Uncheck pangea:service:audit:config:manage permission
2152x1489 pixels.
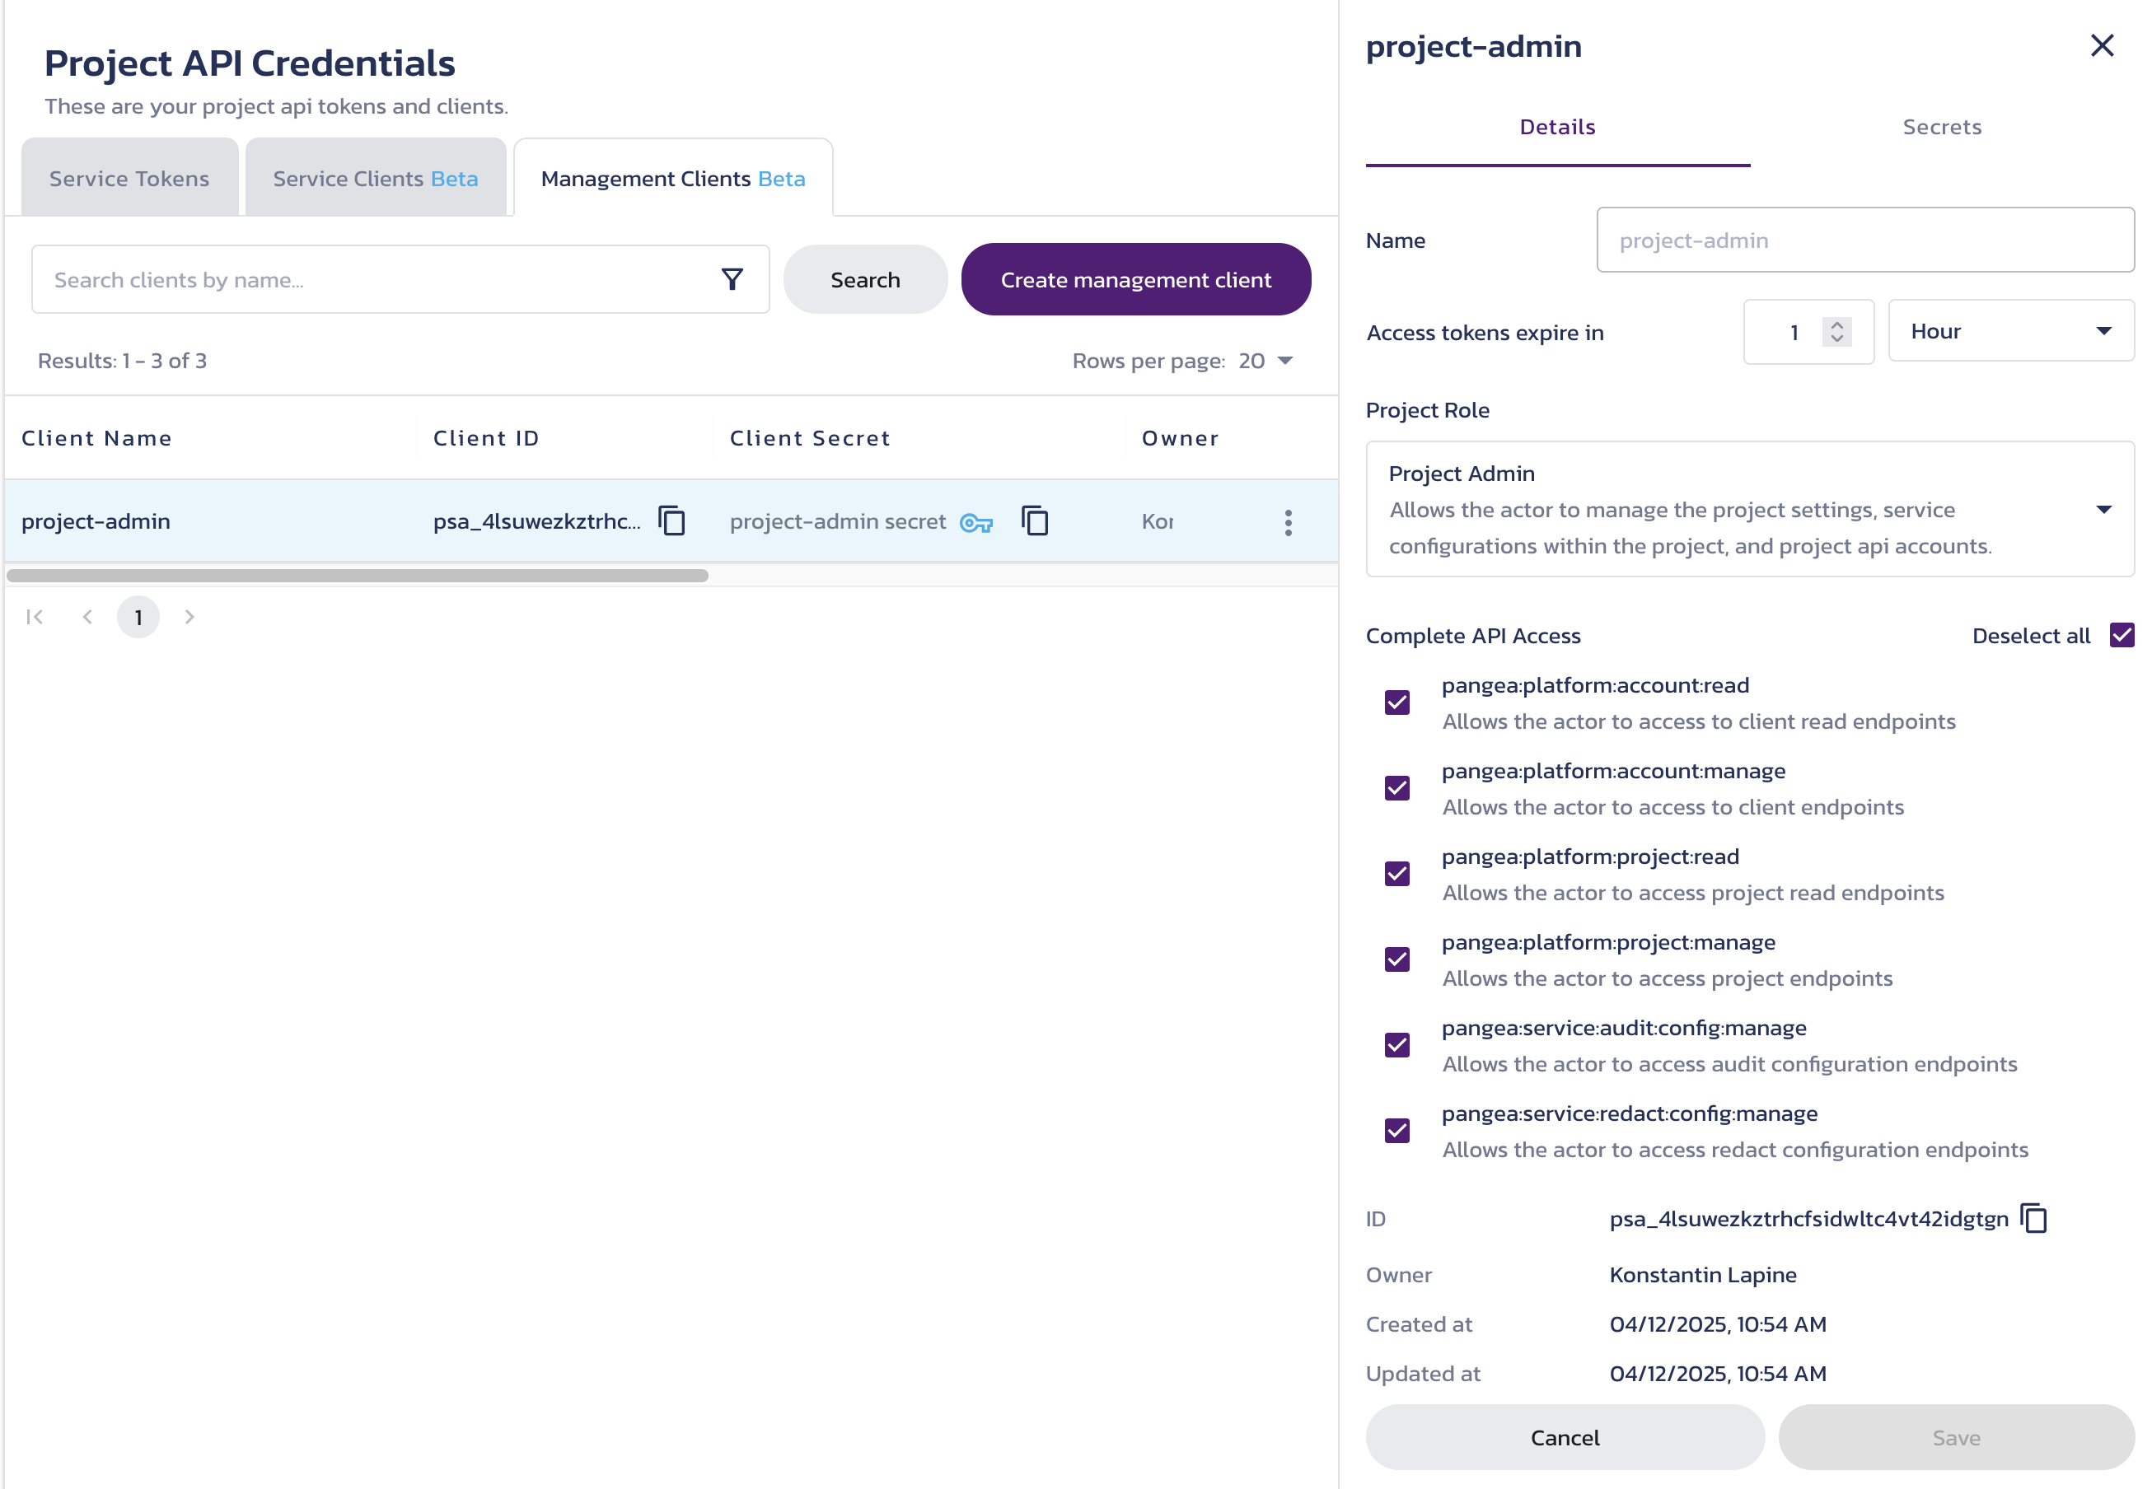(1397, 1045)
